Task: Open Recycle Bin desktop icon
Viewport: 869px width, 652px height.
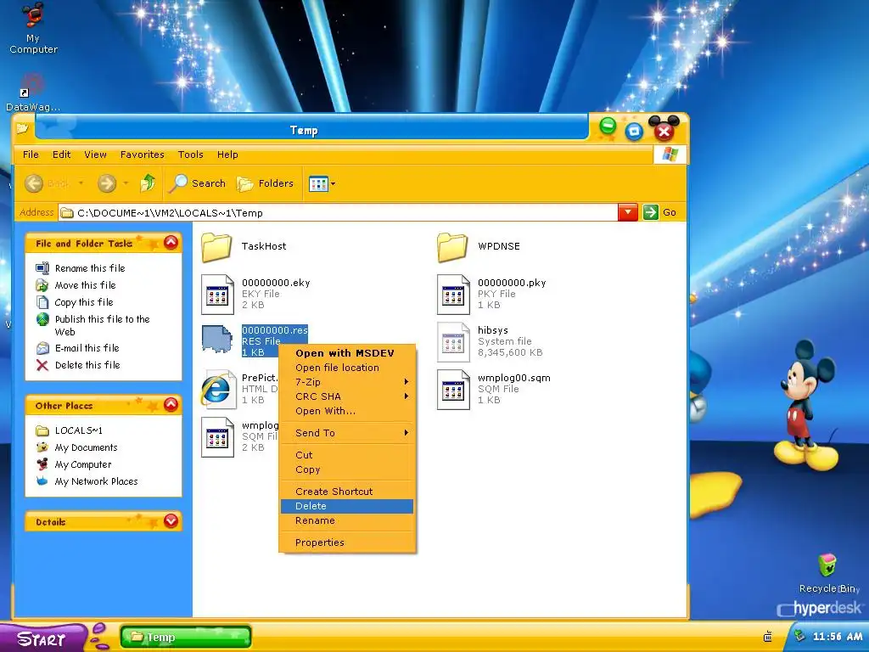Action: click(828, 573)
